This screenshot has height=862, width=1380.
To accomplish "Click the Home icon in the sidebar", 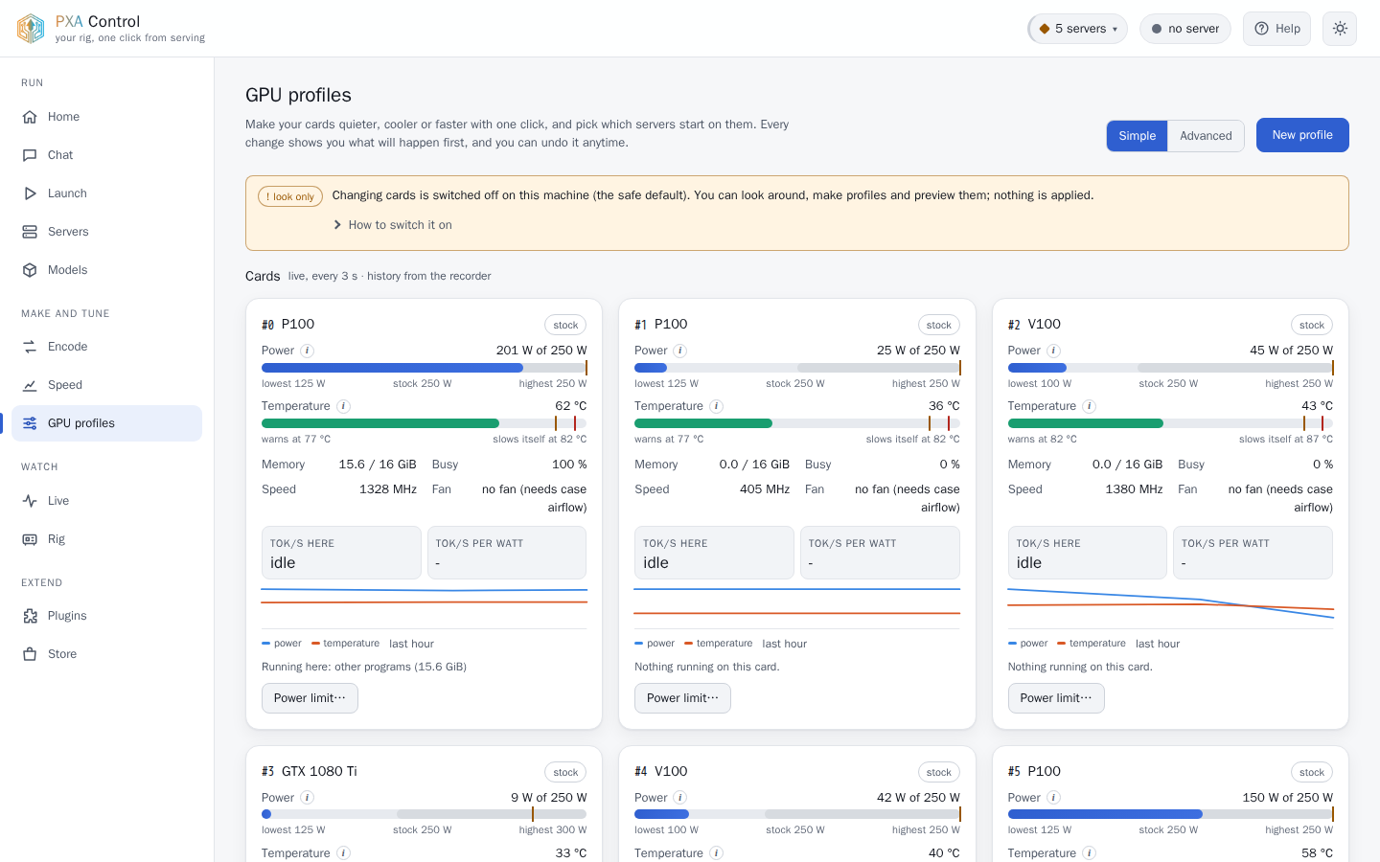I will coord(30,117).
